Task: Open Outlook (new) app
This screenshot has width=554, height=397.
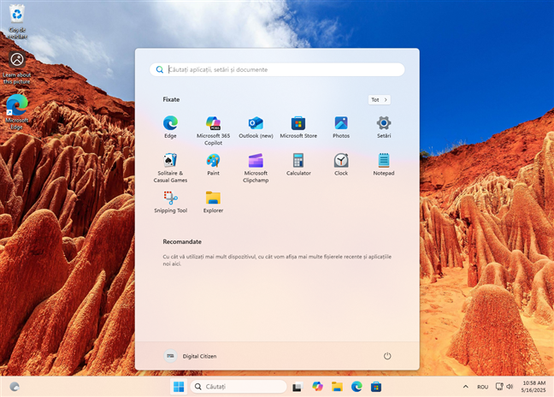Action: coord(256,127)
